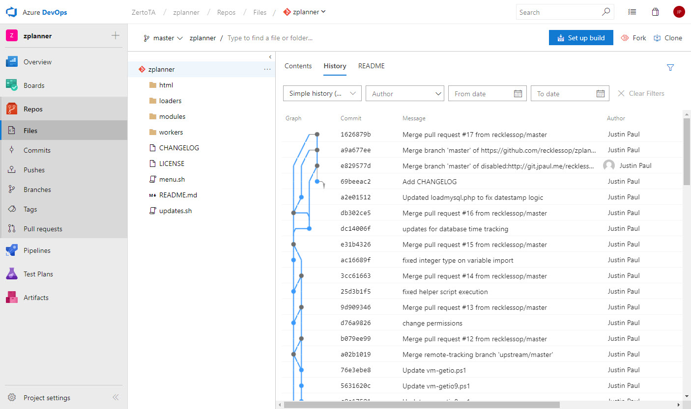Click the Project settings gear icon
691x409 pixels.
click(x=12, y=398)
